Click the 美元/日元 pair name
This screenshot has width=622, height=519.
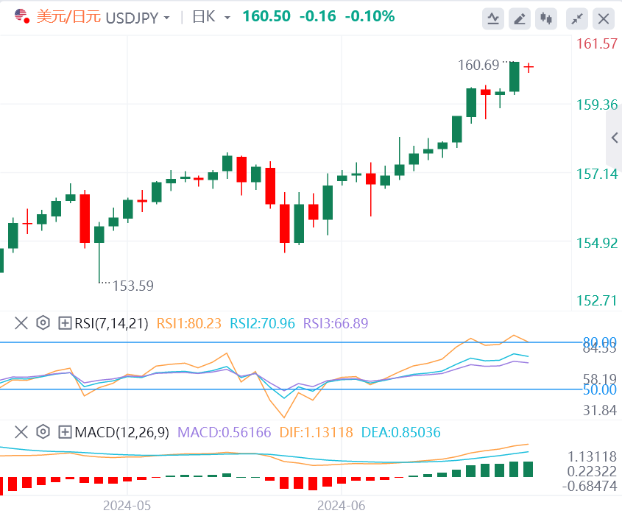(x=68, y=17)
